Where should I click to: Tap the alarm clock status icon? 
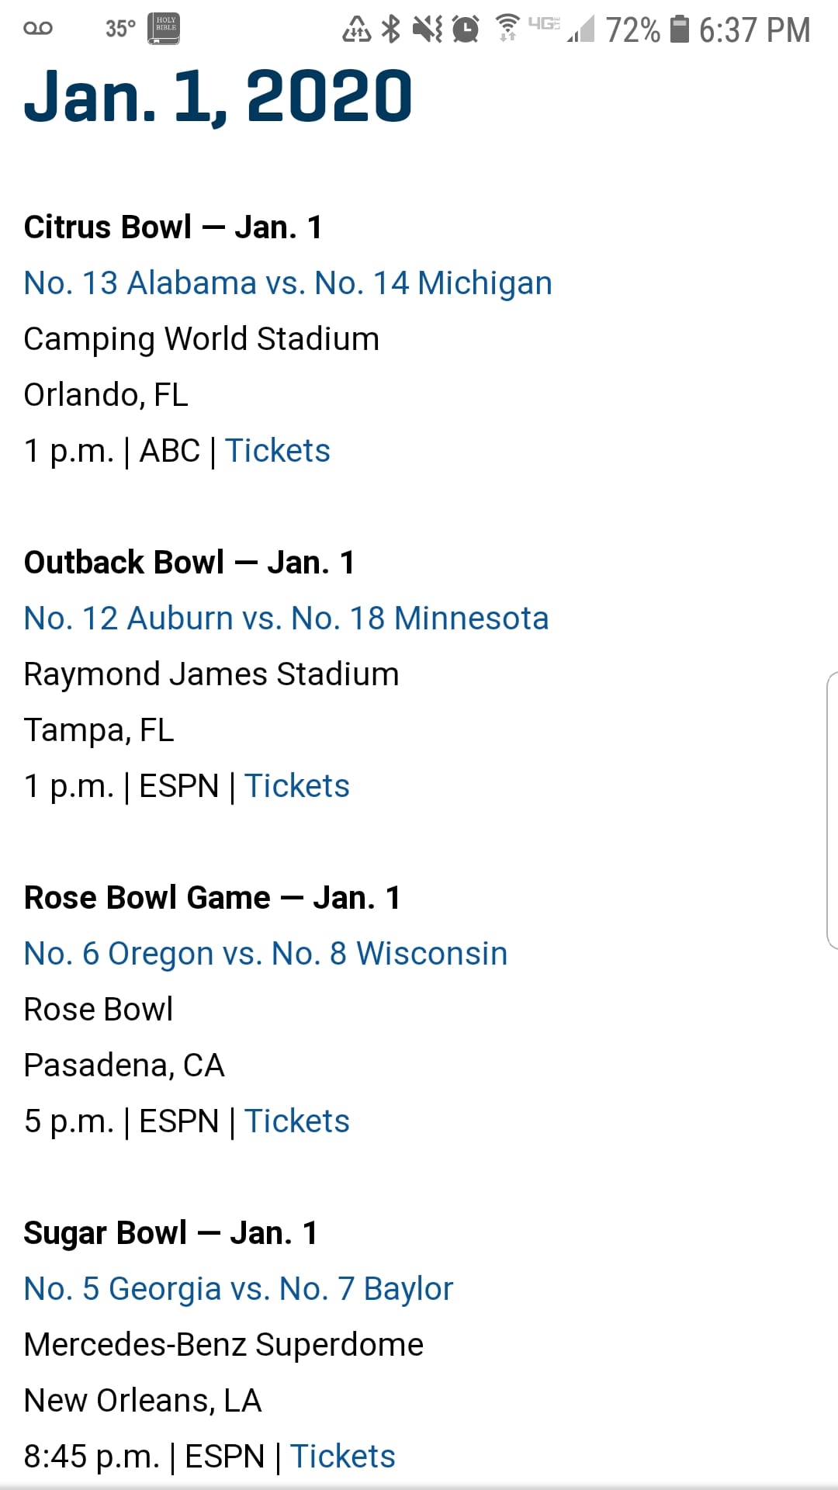(x=466, y=29)
